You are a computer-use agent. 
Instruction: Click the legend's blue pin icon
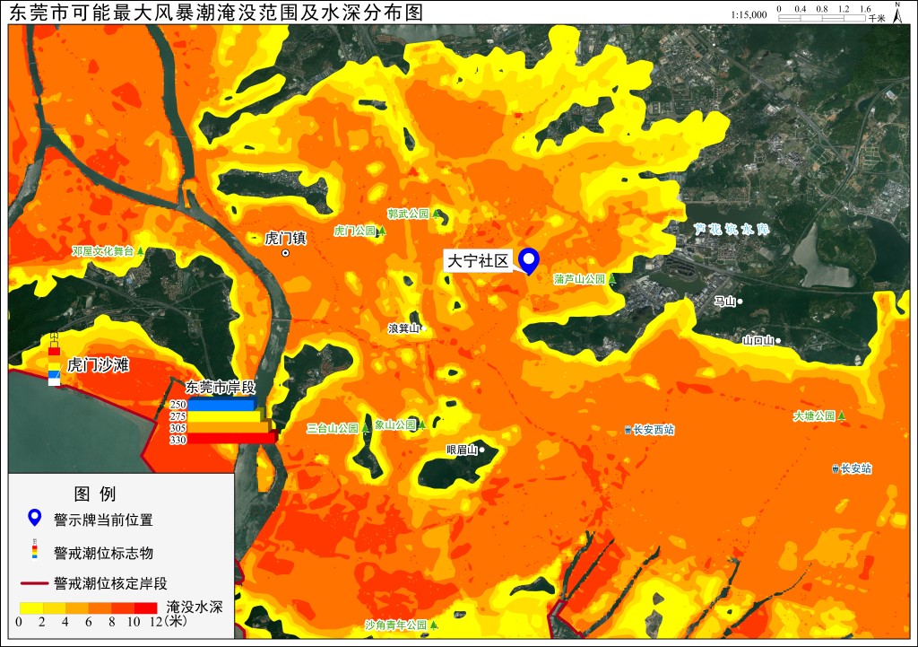point(35,518)
